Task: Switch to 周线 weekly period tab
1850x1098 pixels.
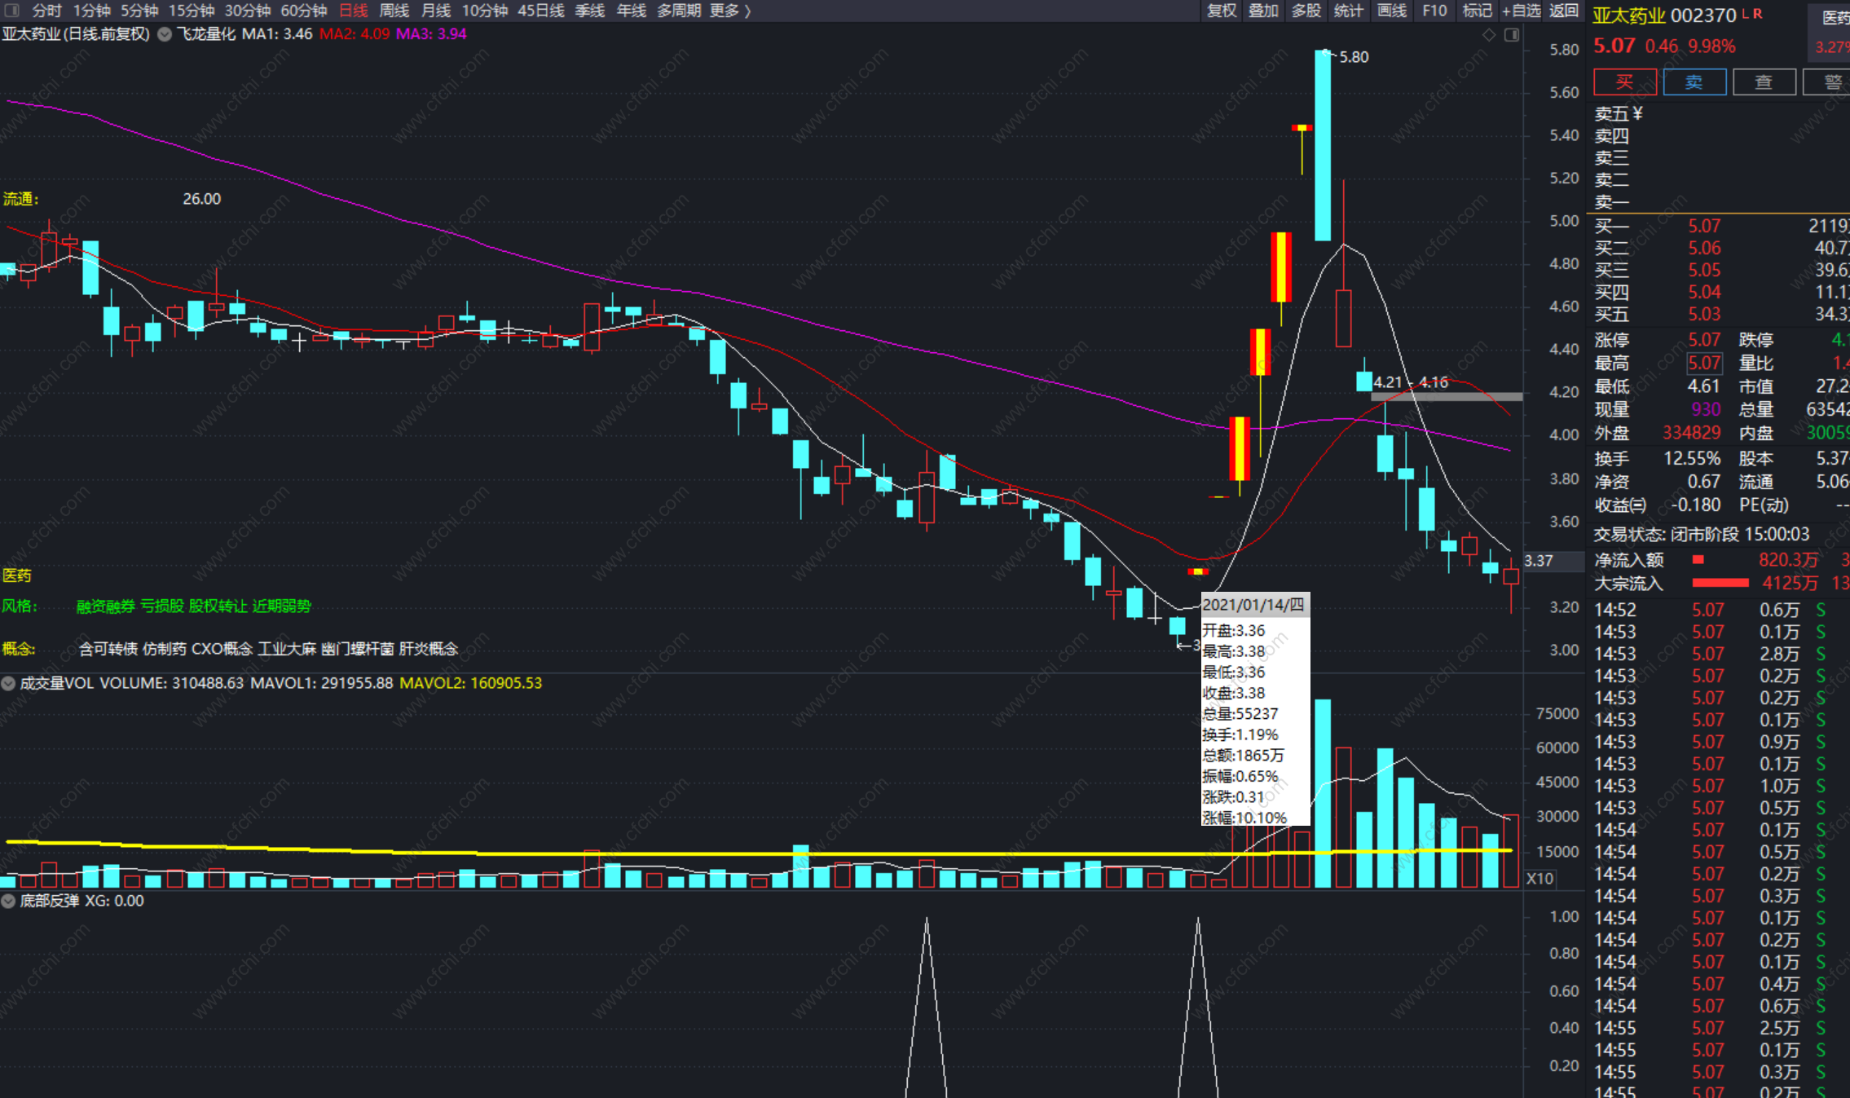Action: (x=394, y=11)
